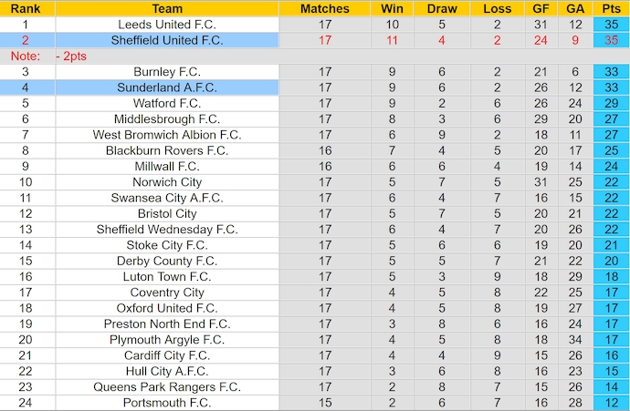Open Norwich City team entry
Screen dimensions: 630x411
tap(167, 182)
